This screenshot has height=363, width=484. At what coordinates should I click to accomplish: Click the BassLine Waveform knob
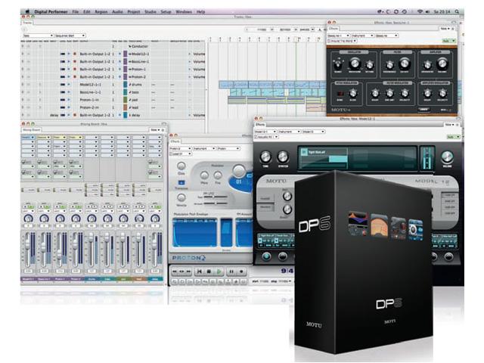coord(355,64)
